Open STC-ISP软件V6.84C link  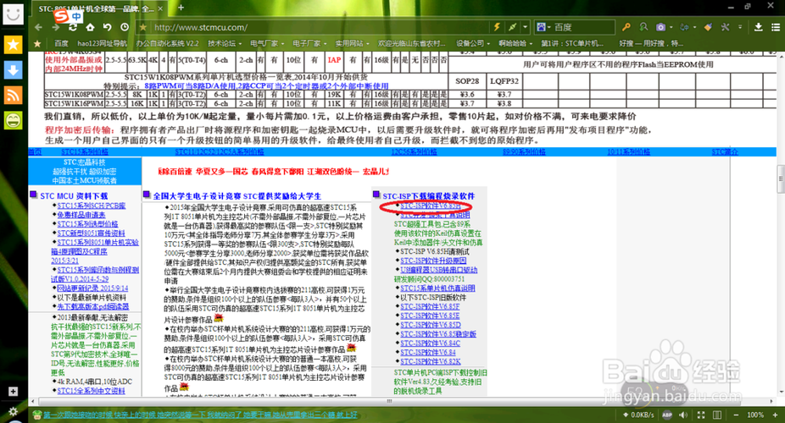[x=430, y=343]
